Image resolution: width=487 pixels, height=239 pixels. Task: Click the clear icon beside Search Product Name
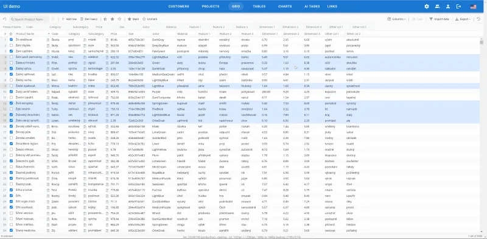coord(53,19)
